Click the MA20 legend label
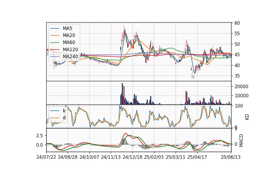The height and width of the screenshot is (185, 257). [x=69, y=35]
